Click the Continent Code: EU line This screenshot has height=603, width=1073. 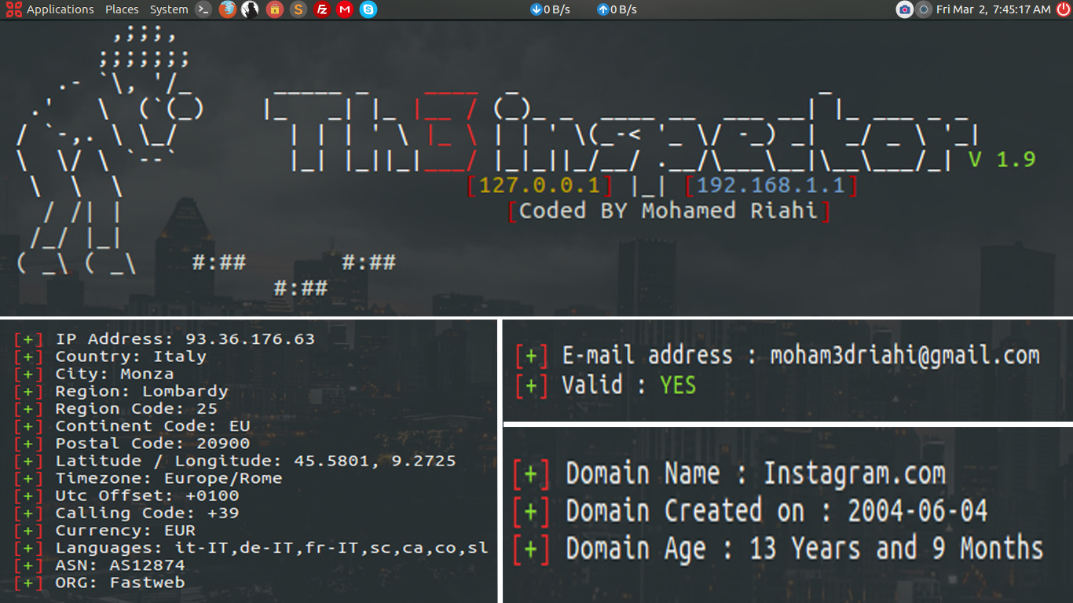(132, 426)
